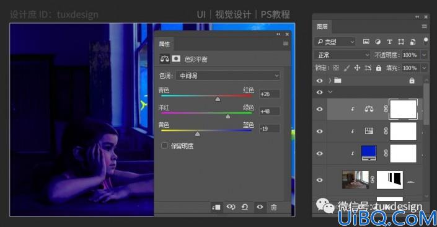Click the folder group icon in Layers

338,81
